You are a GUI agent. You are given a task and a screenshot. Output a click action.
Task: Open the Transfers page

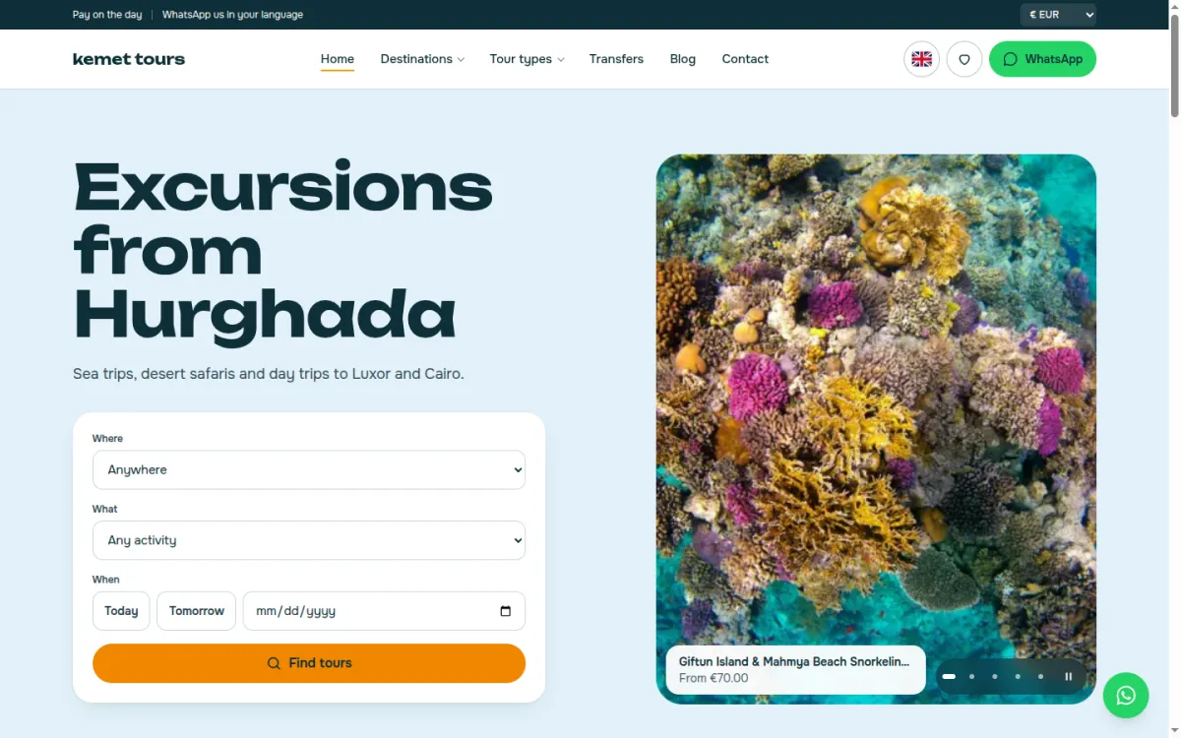[x=616, y=59]
